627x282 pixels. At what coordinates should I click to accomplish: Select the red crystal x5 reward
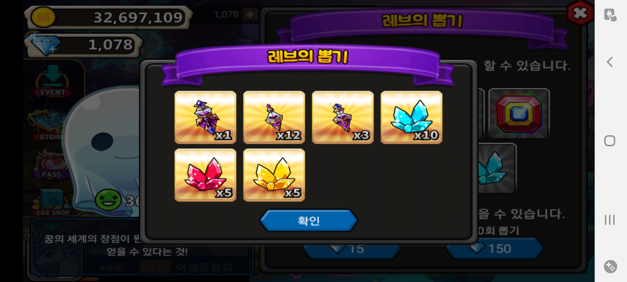205,175
